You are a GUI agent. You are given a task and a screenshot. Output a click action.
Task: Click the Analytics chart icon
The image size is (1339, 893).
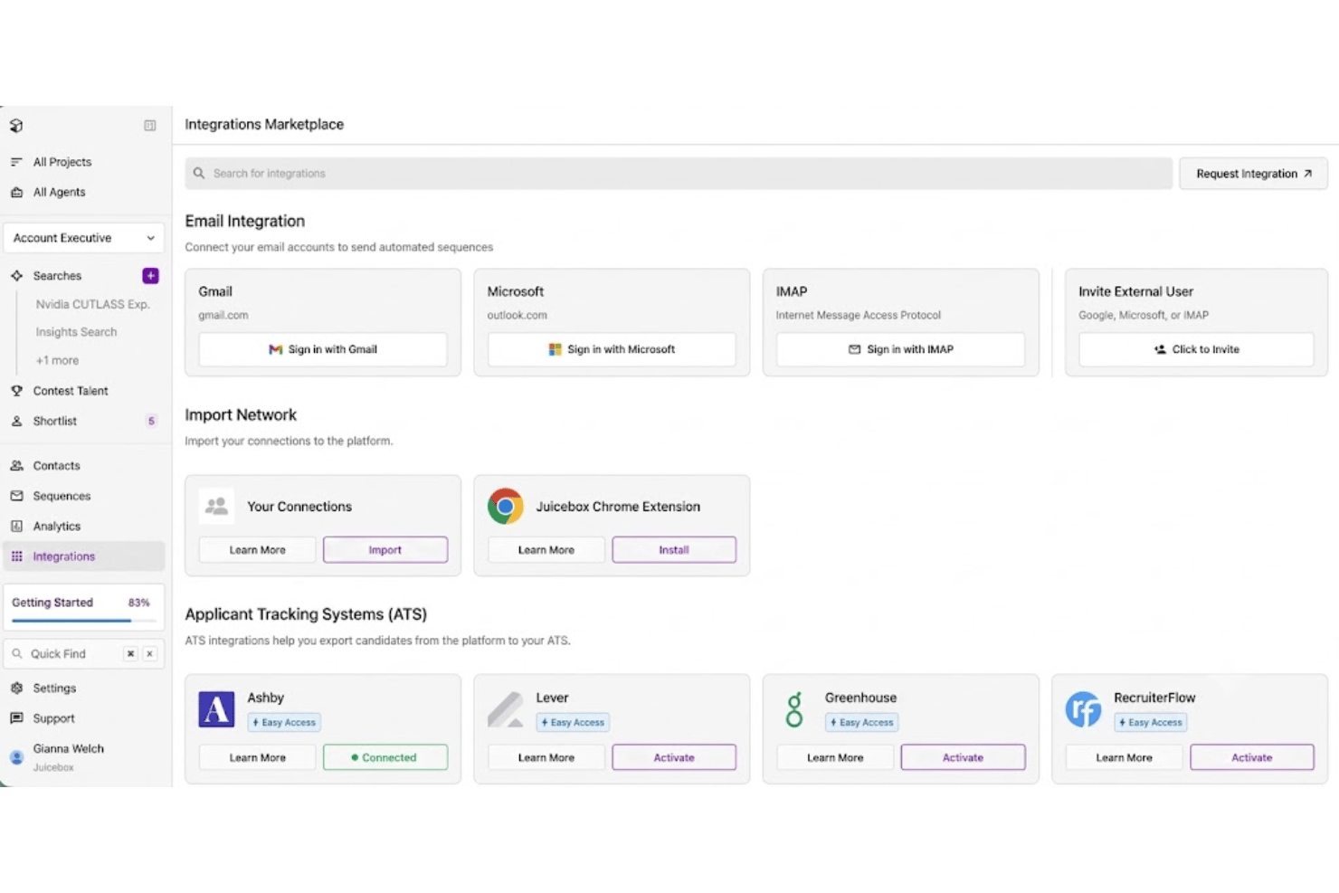click(16, 526)
